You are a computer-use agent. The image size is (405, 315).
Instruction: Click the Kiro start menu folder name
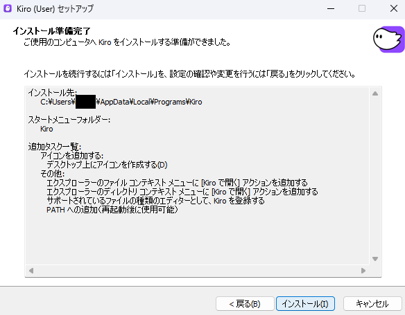[x=46, y=129]
